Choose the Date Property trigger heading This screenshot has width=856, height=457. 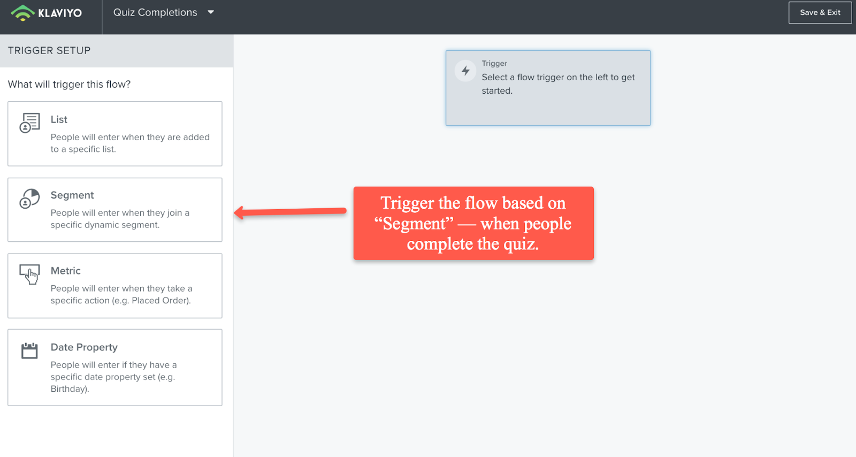(84, 347)
